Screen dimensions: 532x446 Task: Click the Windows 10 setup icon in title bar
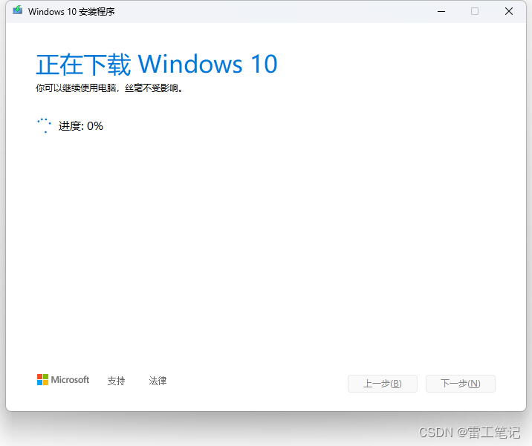point(18,10)
